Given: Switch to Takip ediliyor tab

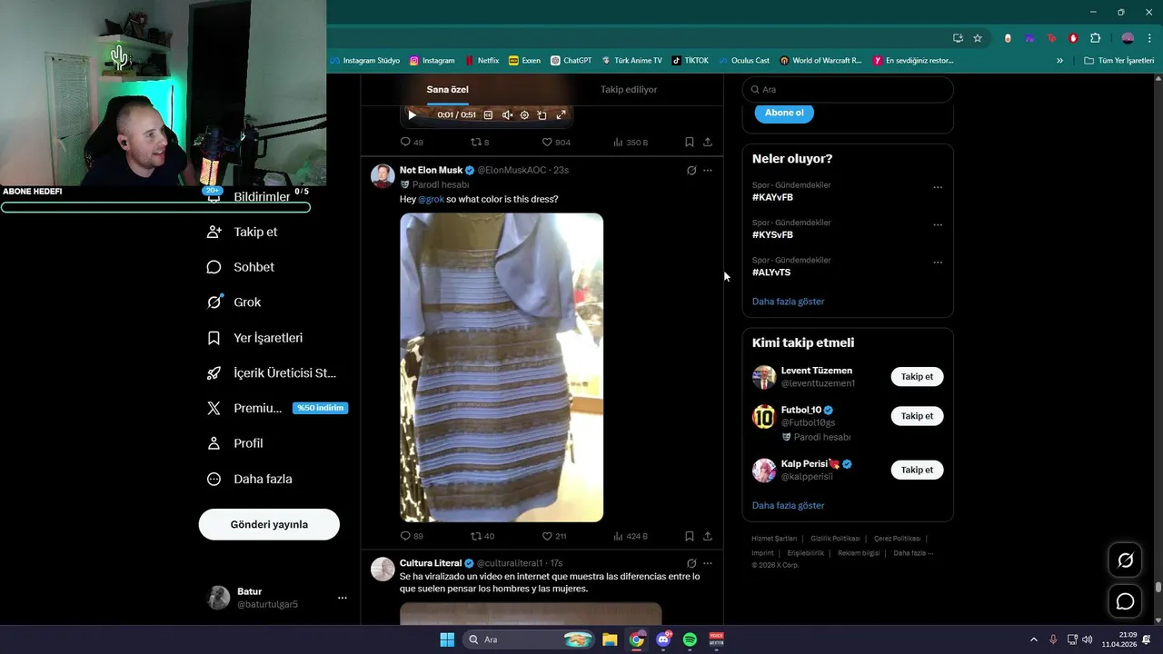Looking at the screenshot, I should [629, 90].
